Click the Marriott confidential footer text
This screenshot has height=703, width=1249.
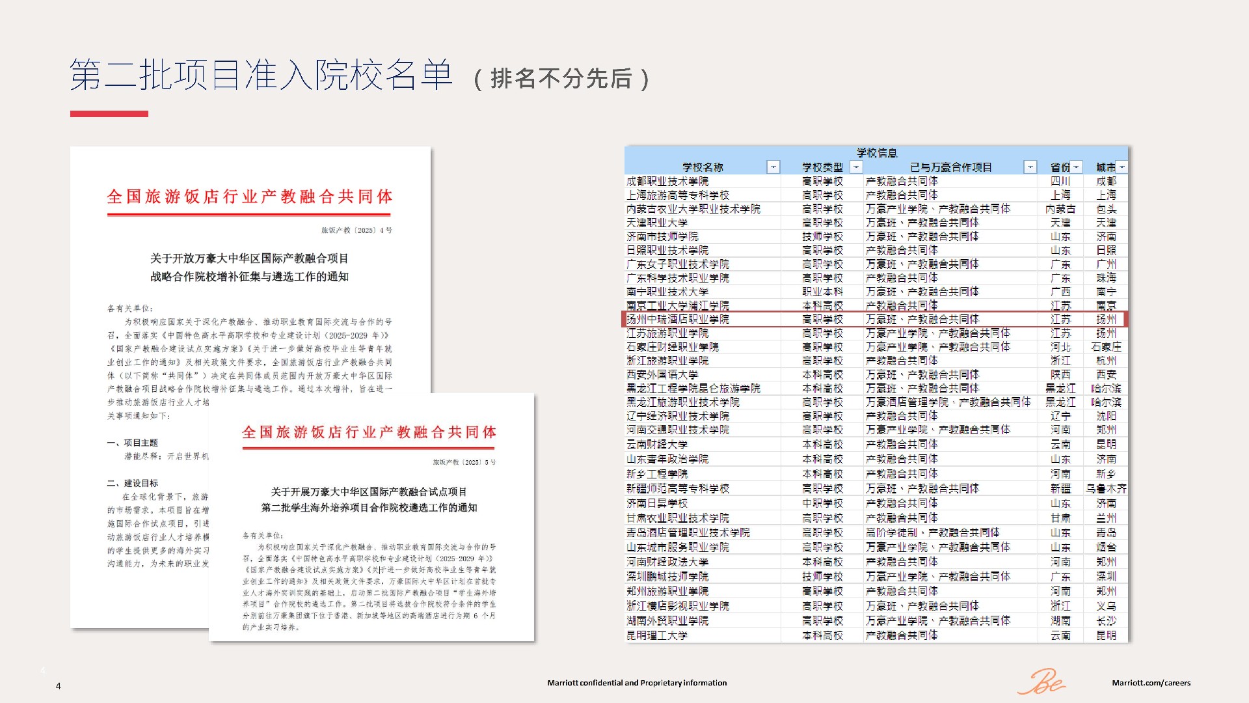click(x=637, y=683)
